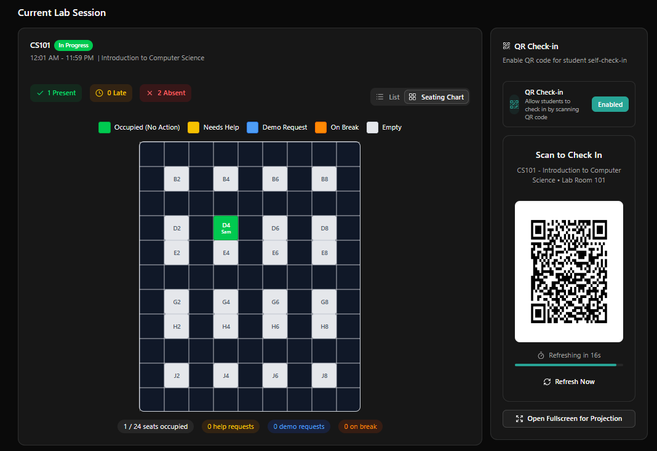Toggle the Enabled QR check-in switch
657x451 pixels.
point(610,104)
